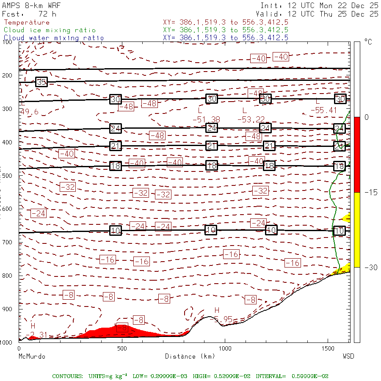Image resolution: width=381 pixels, height=381 pixels.
Task: Select the green 'Cloud ice mixing ratio' label
Action: [x=50, y=30]
